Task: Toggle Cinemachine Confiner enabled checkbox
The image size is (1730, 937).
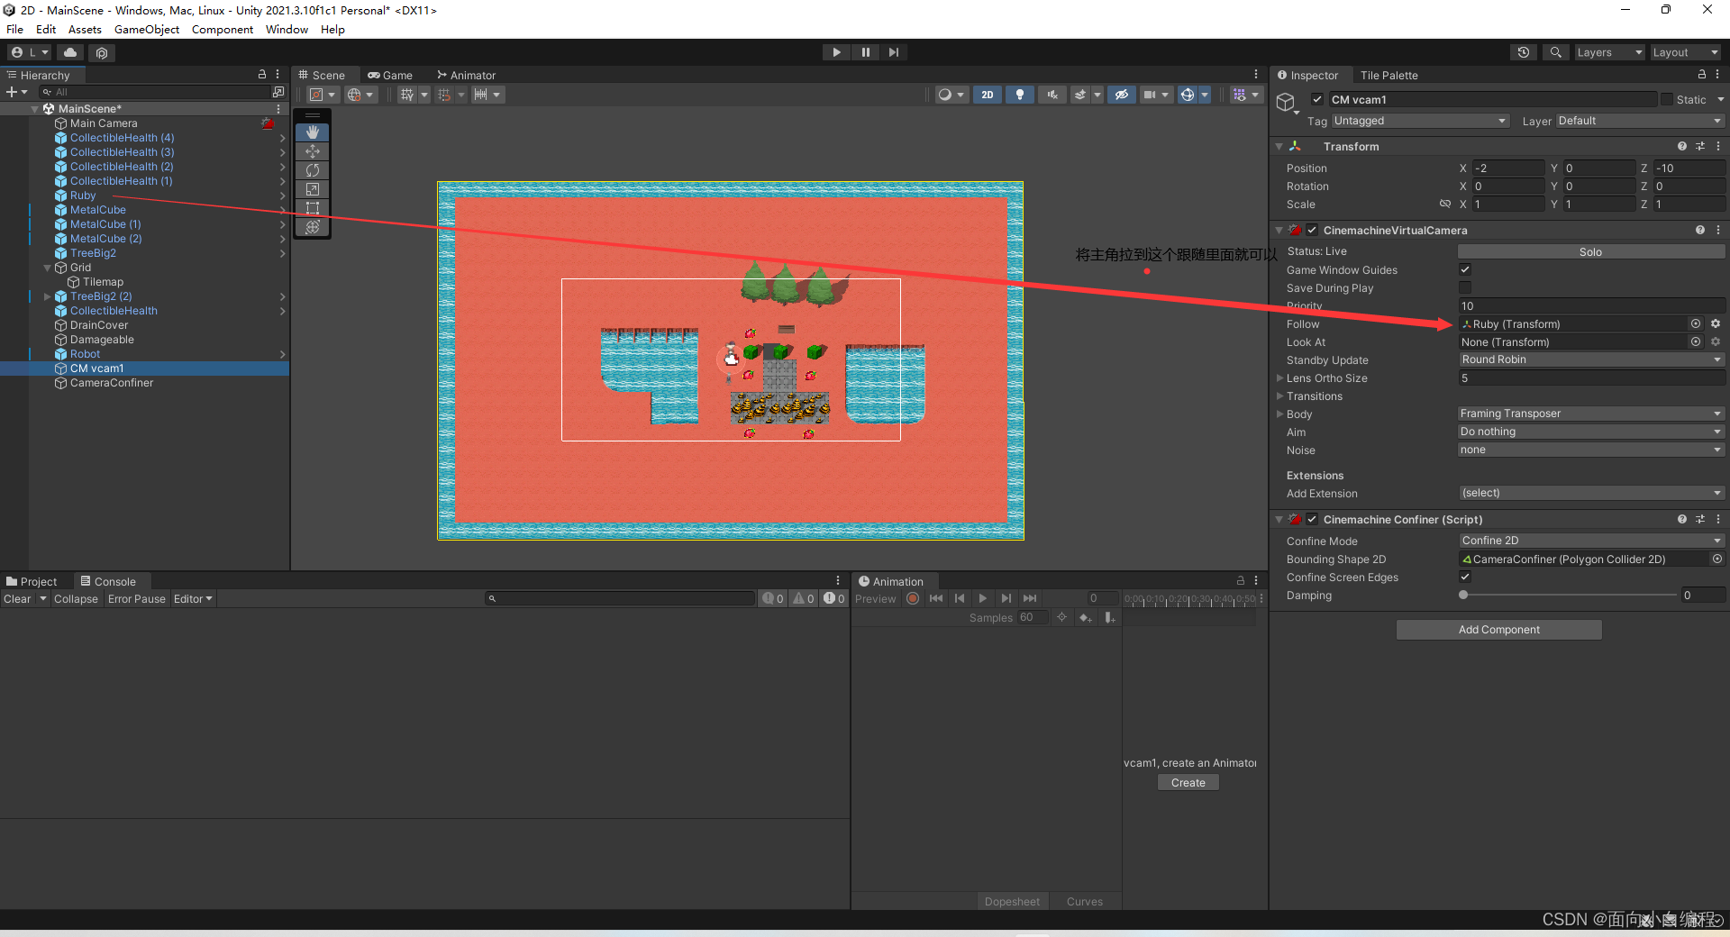Action: [x=1312, y=519]
